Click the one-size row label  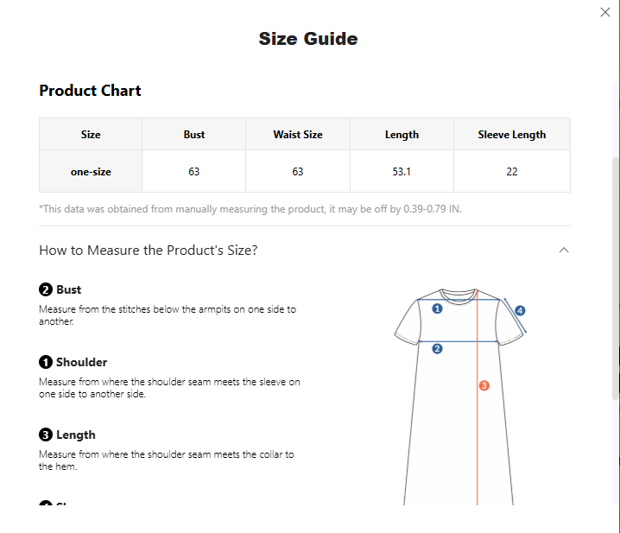[91, 171]
